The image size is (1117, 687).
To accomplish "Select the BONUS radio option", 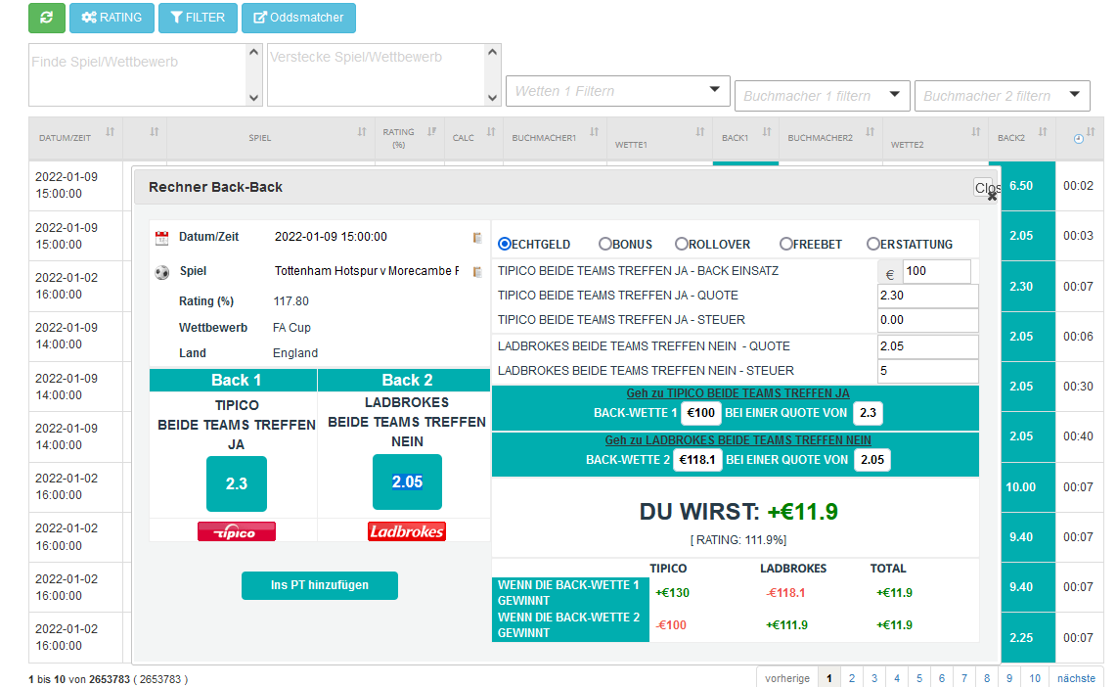I will [604, 244].
